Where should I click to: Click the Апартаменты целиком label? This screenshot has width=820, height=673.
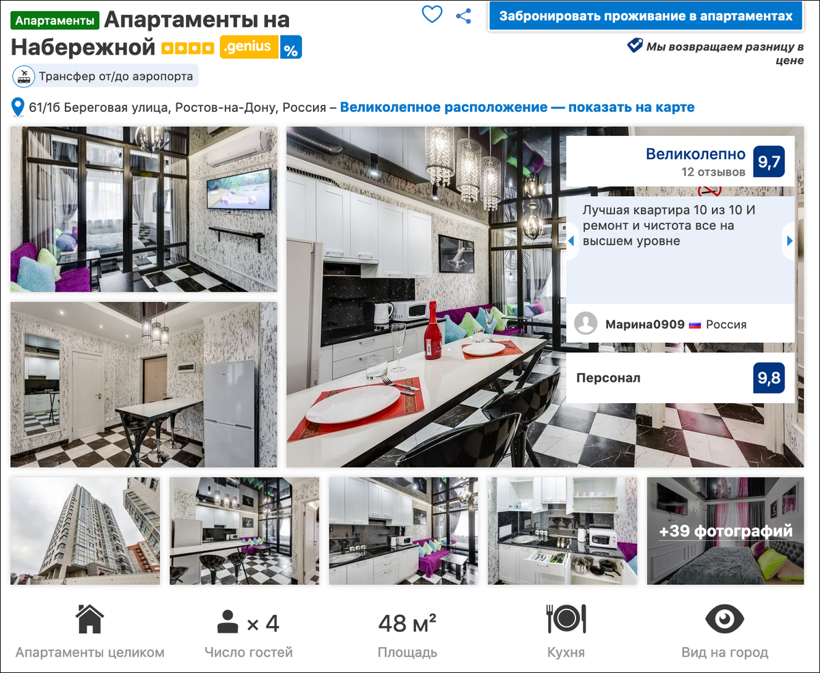tap(90, 653)
